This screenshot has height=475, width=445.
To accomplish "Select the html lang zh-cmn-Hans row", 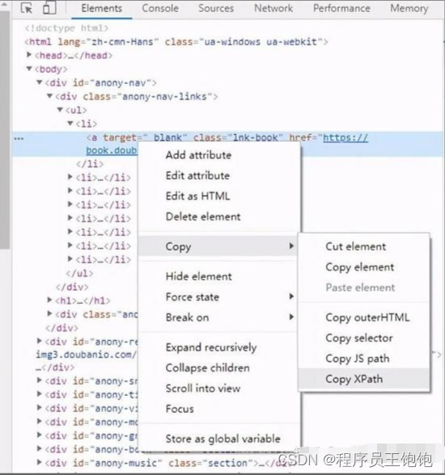I will point(176,41).
